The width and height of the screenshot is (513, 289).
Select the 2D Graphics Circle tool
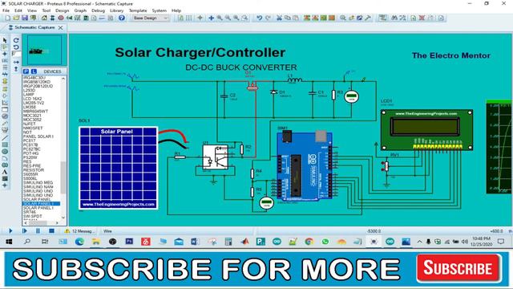(5, 152)
